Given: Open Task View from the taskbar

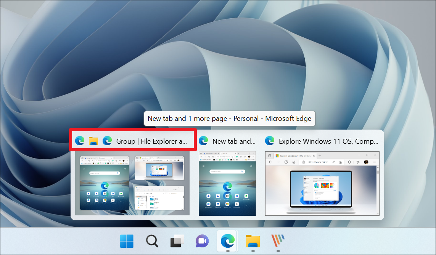Looking at the screenshot, I should (x=177, y=241).
